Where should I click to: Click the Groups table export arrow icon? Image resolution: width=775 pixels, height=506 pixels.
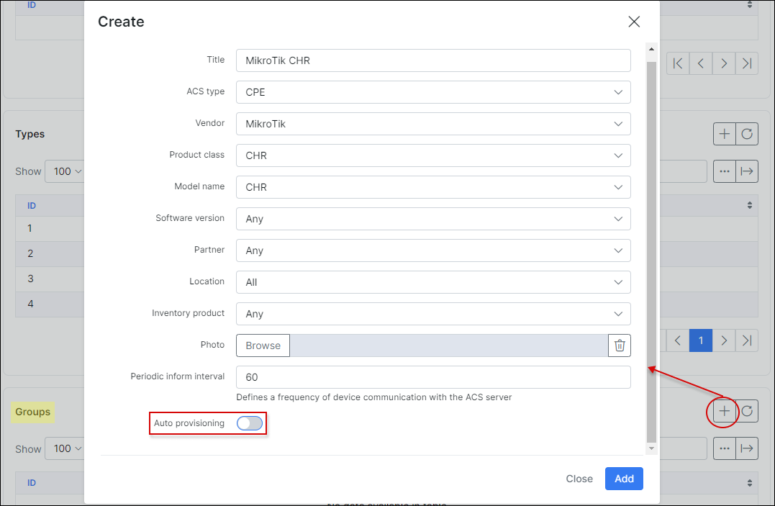(748, 448)
